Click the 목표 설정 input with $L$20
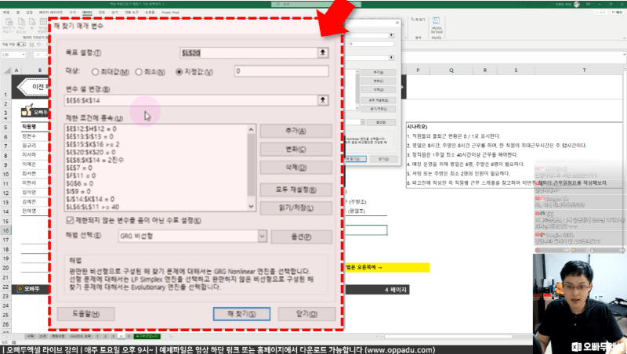The width and height of the screenshot is (627, 354). coord(248,52)
